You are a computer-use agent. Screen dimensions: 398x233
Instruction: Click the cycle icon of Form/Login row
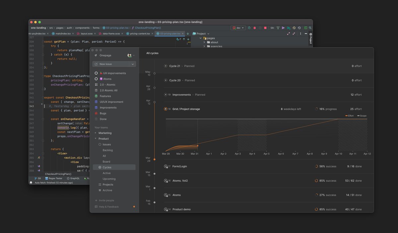point(166,166)
